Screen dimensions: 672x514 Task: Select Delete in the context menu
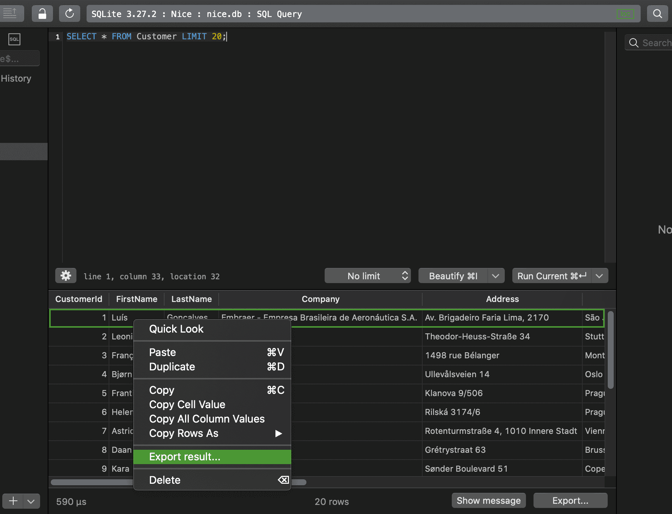click(x=212, y=480)
